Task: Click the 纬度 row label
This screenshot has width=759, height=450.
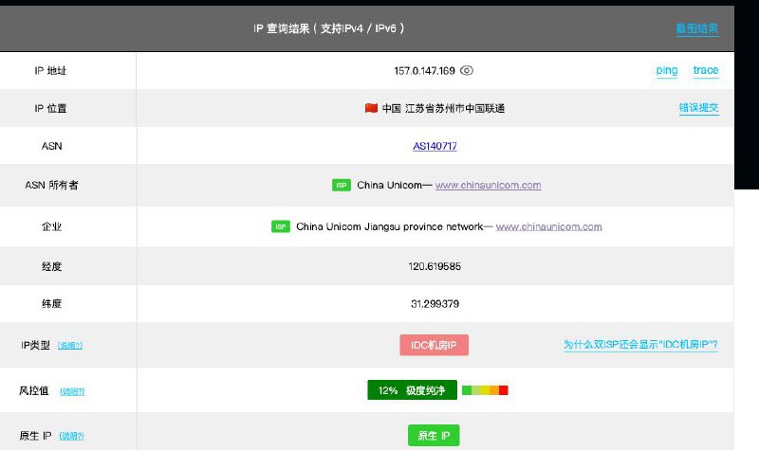Action: 52,304
